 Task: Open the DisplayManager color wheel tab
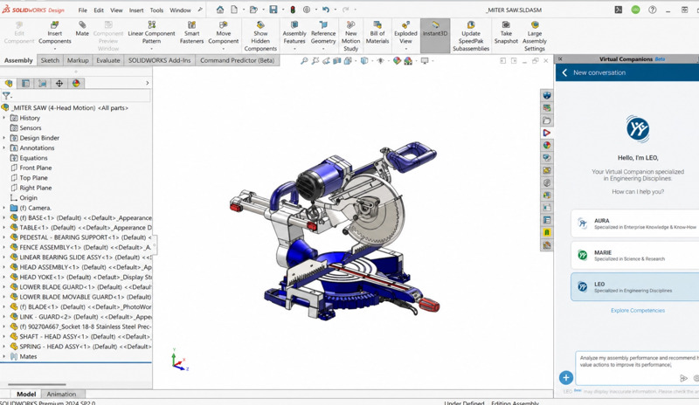point(76,83)
